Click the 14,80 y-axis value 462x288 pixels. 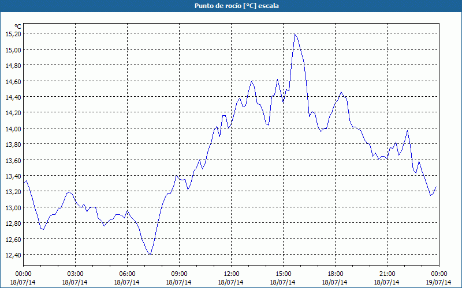point(13,66)
